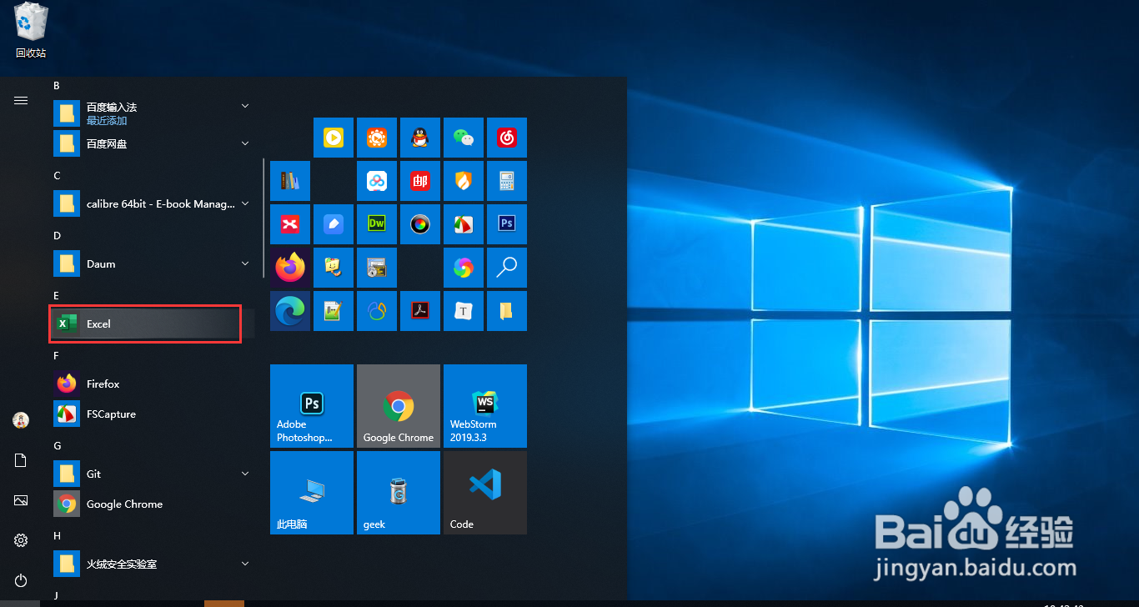Click the letter B group header
1139x607 pixels.
[57, 85]
